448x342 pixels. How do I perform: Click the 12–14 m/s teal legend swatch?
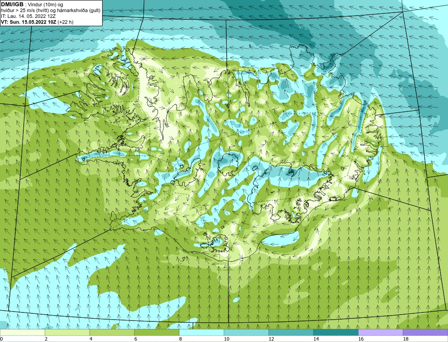pos(291,332)
